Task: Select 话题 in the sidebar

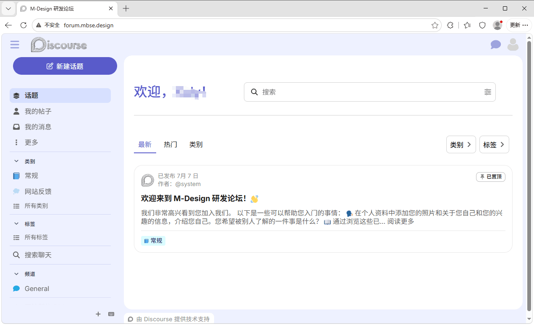Action: (60, 95)
